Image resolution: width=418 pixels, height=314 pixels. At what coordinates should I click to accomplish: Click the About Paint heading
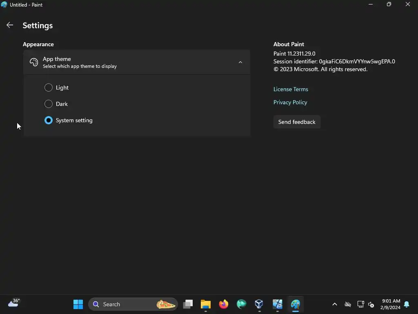pos(289,44)
